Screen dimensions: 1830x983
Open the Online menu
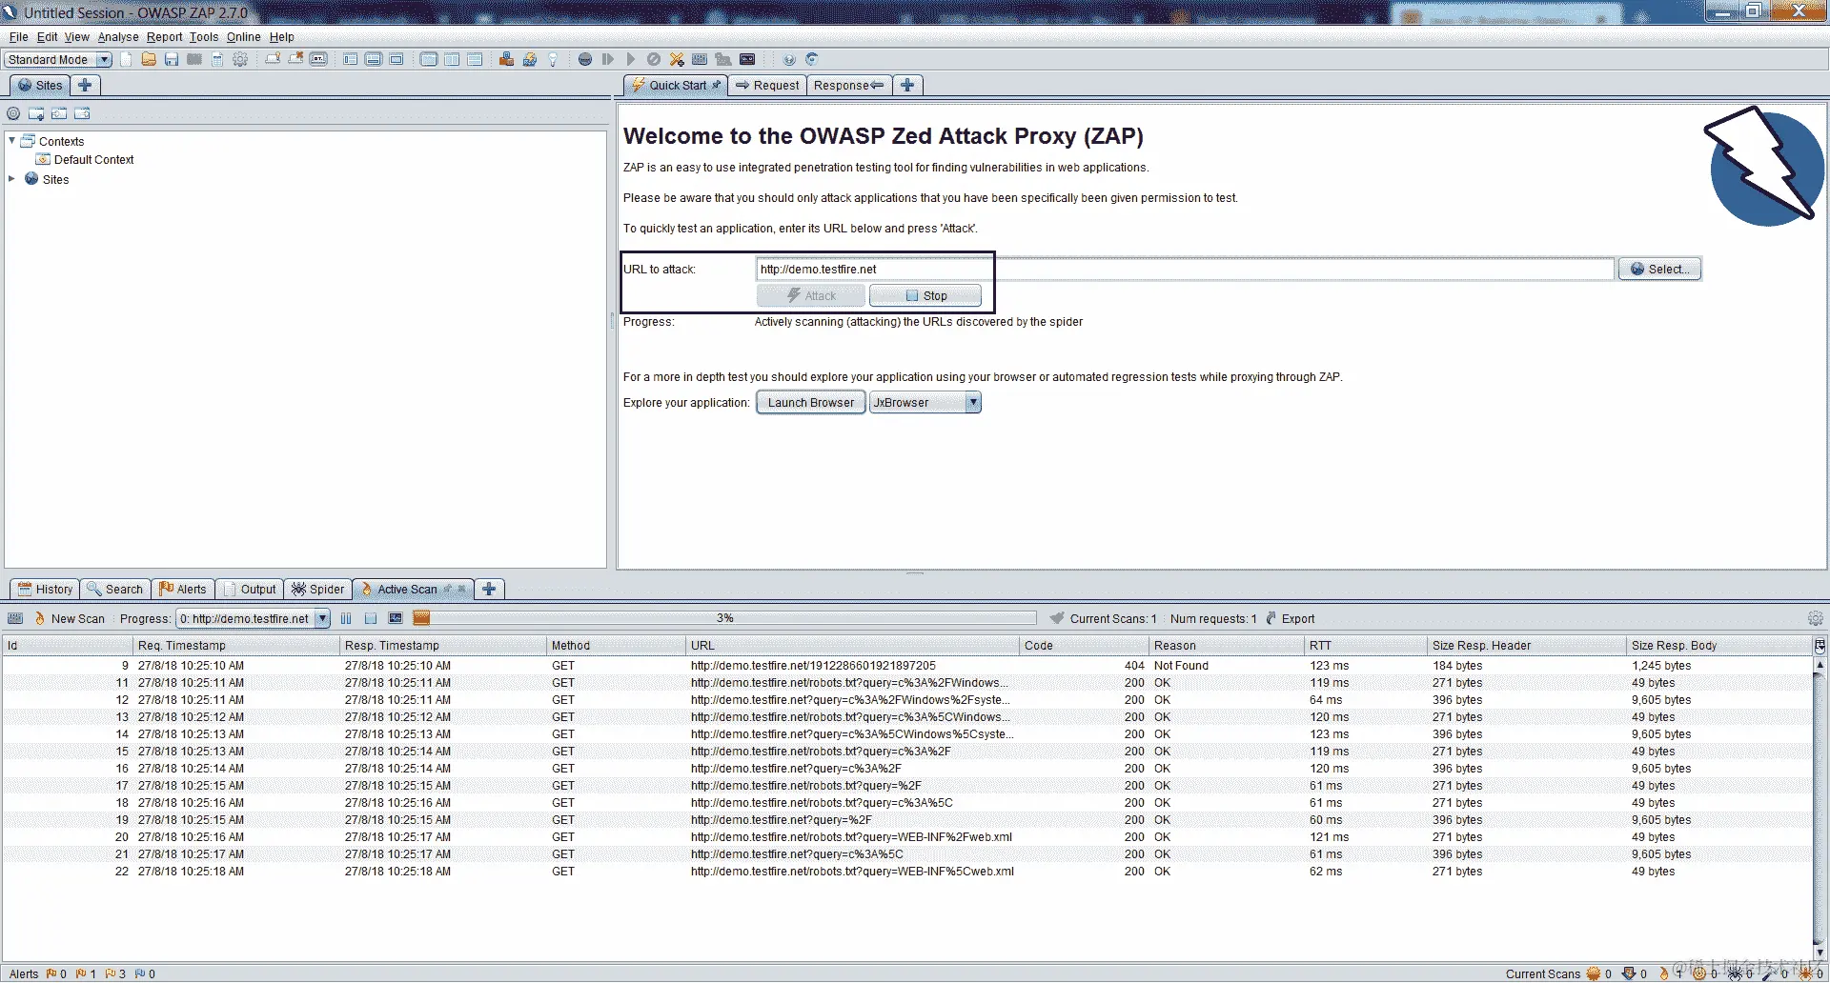244,37
